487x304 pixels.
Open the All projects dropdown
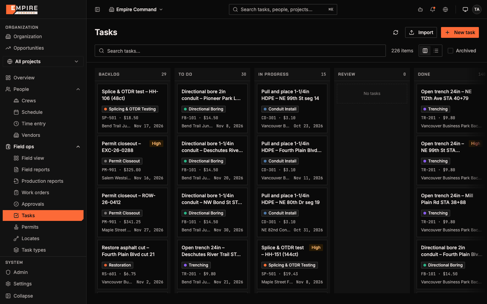pos(43,61)
